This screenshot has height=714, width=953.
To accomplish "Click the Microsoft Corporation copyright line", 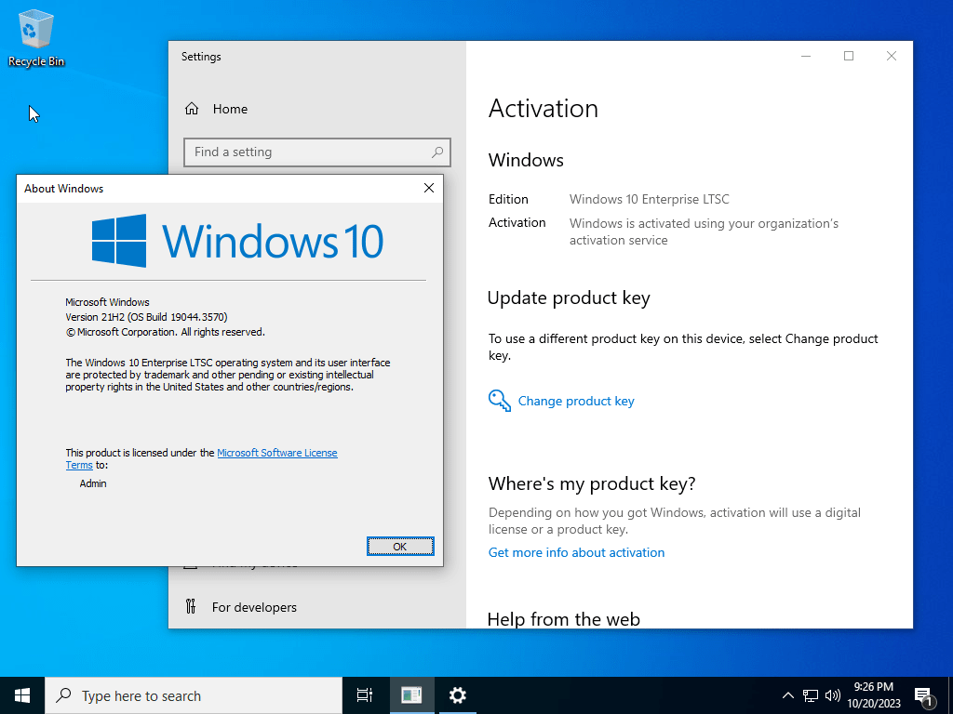I will [166, 332].
